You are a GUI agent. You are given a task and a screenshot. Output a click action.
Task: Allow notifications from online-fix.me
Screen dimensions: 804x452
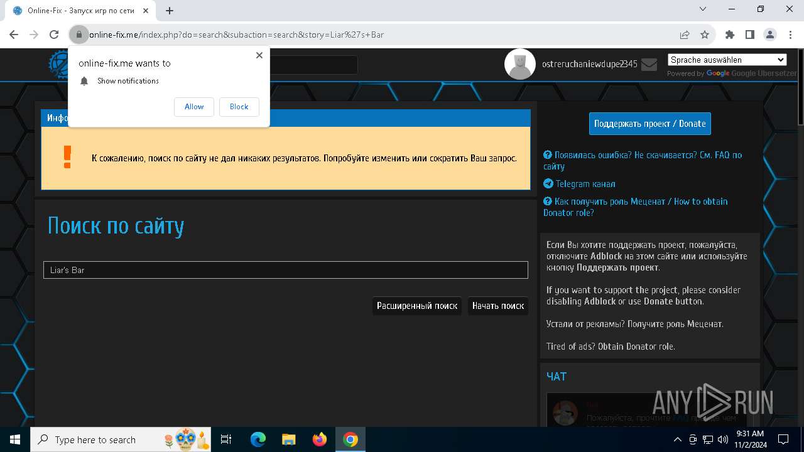[194, 107]
